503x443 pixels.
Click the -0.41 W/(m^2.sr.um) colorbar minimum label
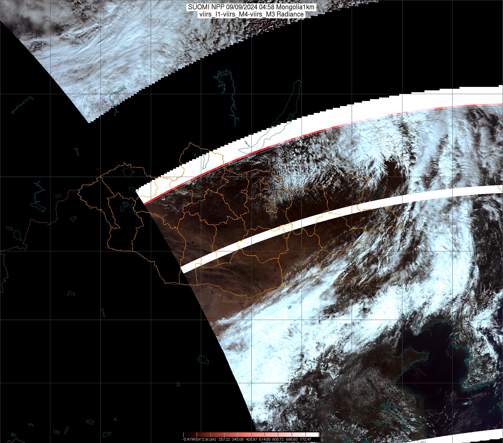point(199,439)
